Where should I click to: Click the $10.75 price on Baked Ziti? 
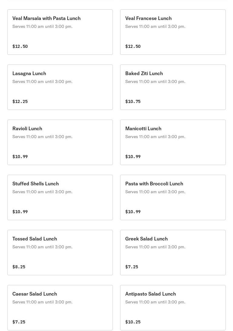[133, 101]
